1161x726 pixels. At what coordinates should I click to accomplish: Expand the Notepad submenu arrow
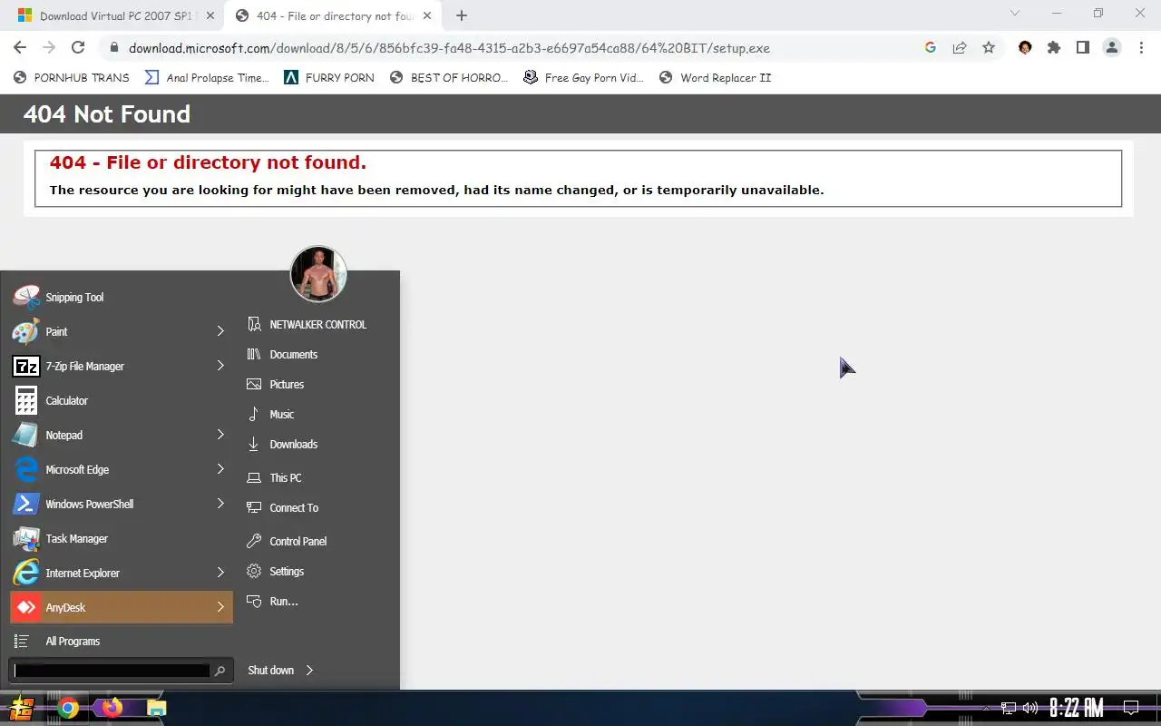point(220,435)
